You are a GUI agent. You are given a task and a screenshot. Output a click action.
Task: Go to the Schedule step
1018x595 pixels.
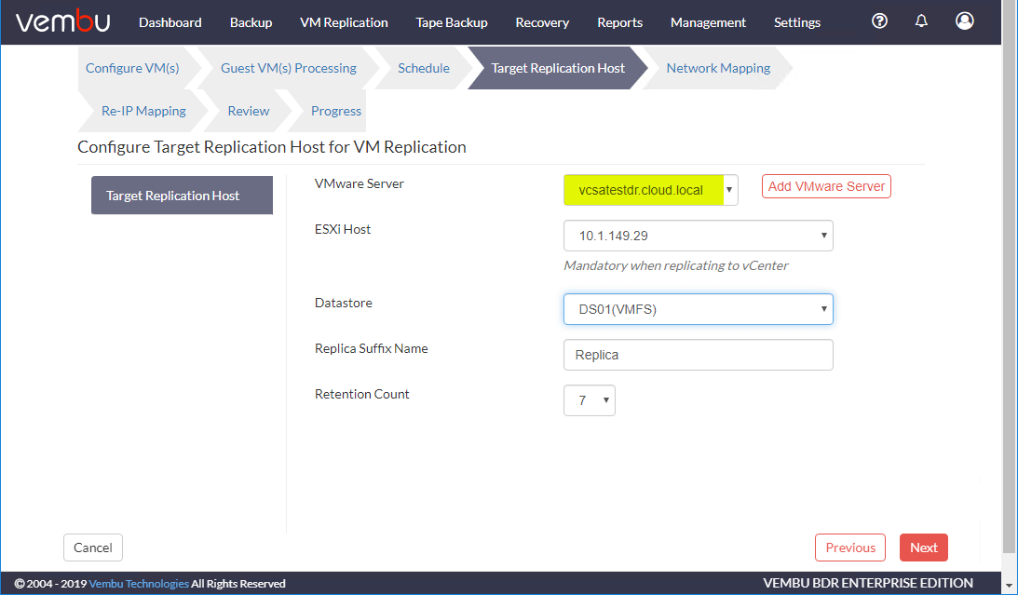tap(424, 68)
